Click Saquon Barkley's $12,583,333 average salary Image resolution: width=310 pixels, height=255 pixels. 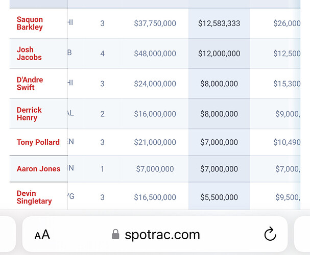pyautogui.click(x=219, y=23)
